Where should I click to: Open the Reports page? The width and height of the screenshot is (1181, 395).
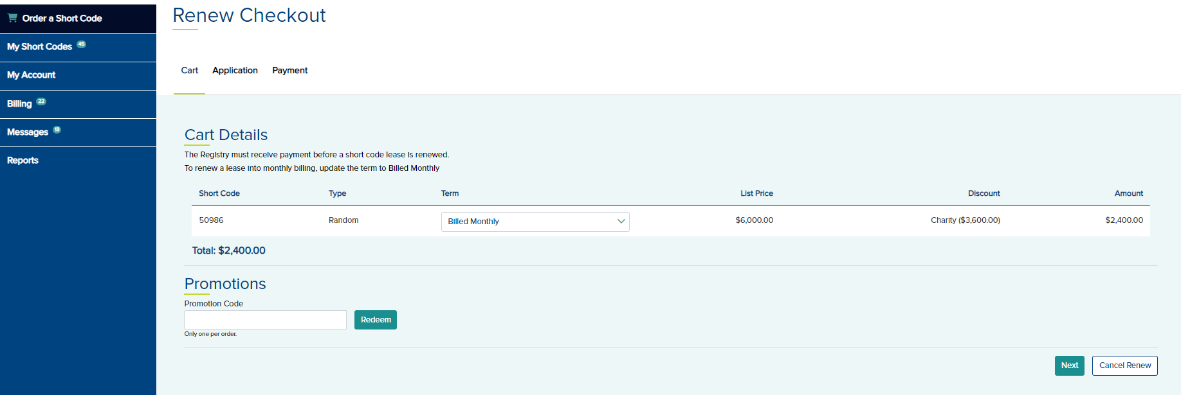23,161
